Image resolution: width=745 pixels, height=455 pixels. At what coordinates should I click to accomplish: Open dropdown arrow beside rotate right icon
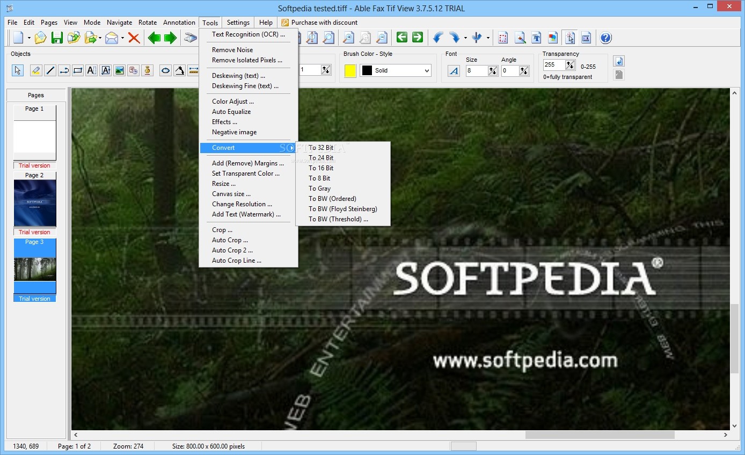pos(465,38)
